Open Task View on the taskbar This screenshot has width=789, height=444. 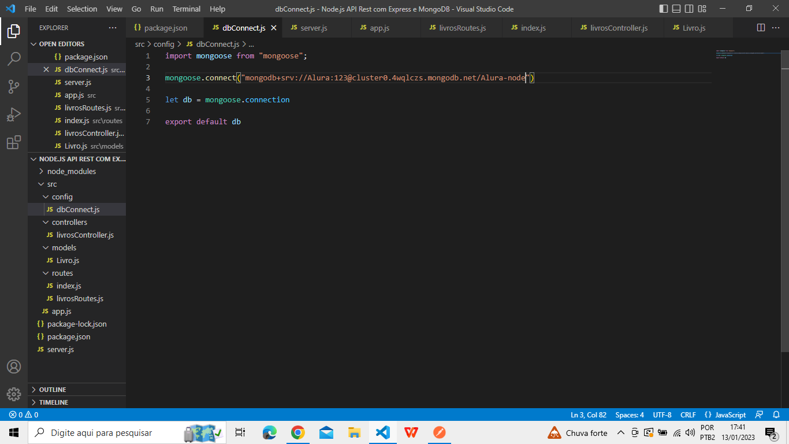coord(240,432)
